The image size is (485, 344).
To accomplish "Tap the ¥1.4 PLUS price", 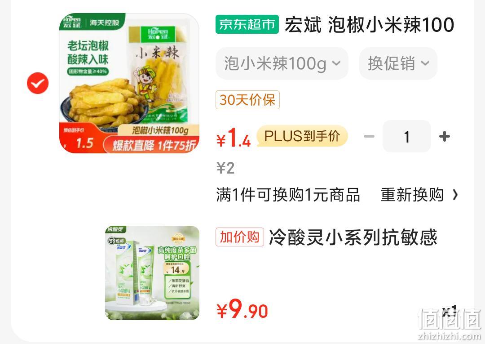I will pos(234,137).
